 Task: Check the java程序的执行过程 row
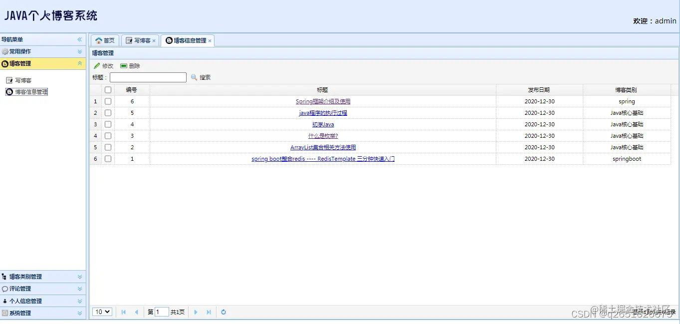coord(108,113)
